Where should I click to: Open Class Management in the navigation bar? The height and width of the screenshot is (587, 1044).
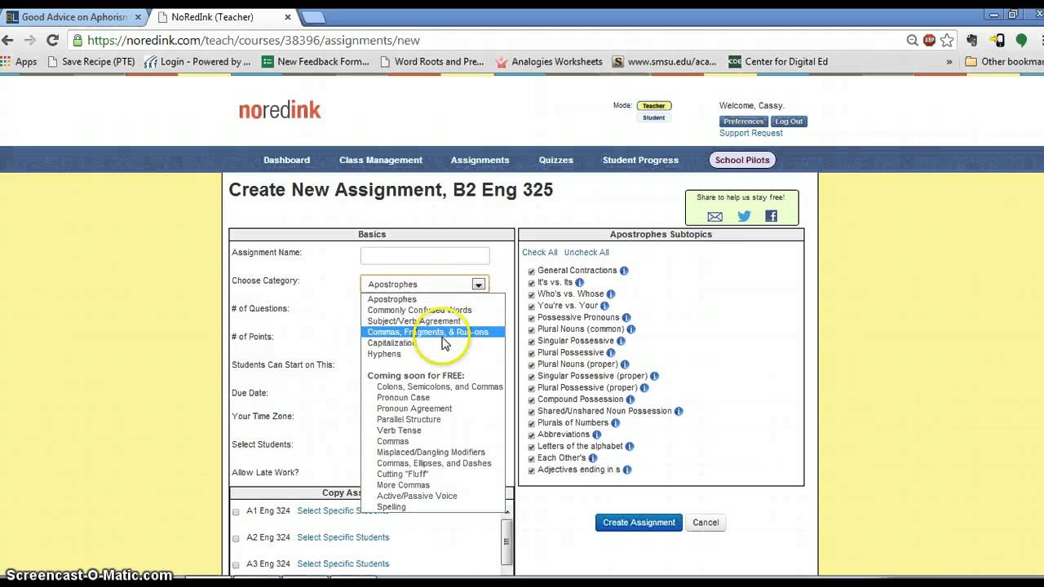(381, 160)
